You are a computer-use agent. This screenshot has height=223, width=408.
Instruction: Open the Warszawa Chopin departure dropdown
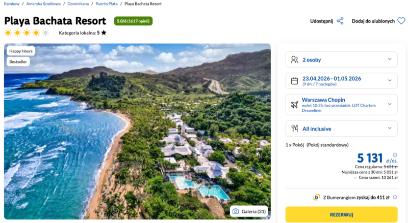[341, 104]
